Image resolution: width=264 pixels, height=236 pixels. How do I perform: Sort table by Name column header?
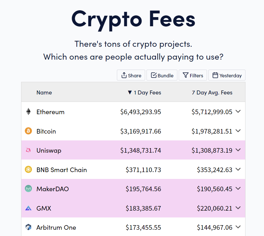pos(44,92)
